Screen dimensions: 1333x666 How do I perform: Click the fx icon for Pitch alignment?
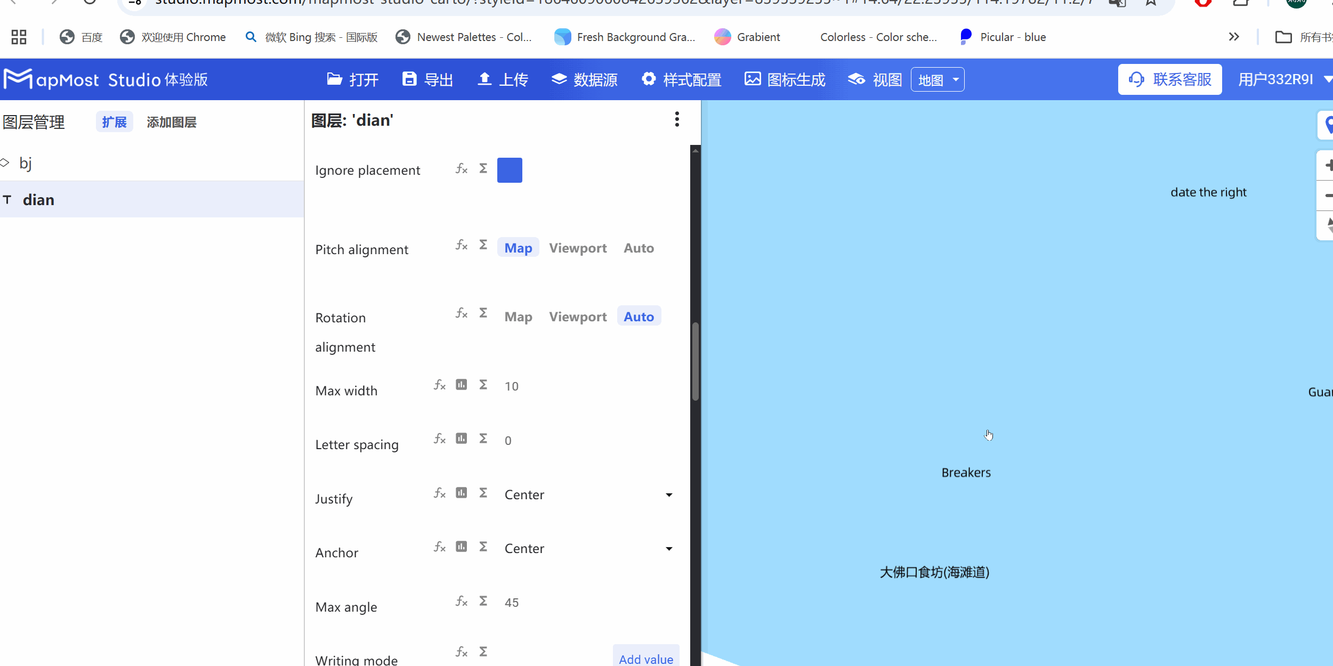462,245
